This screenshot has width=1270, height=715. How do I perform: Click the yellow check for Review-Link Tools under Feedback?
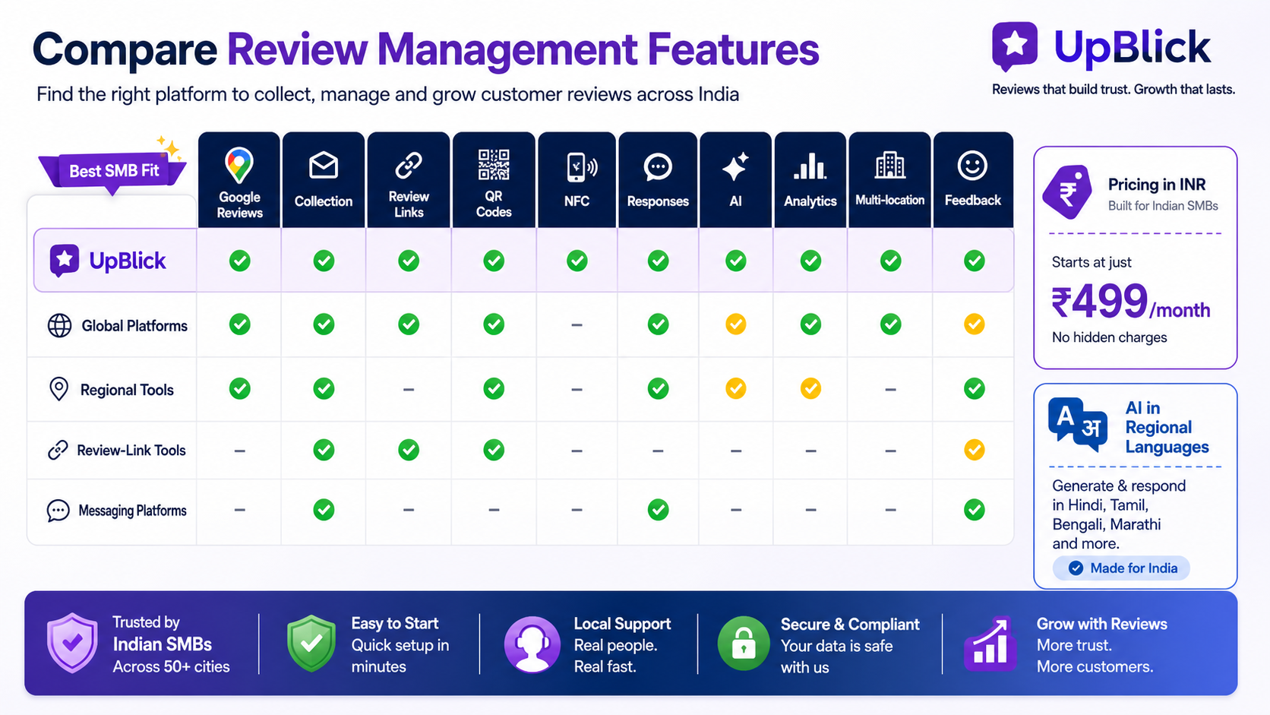[x=975, y=450]
